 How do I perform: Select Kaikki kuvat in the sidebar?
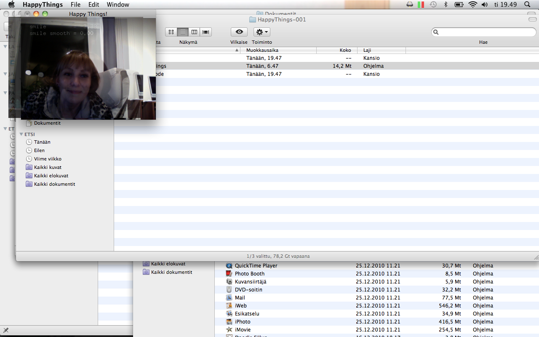[48, 167]
